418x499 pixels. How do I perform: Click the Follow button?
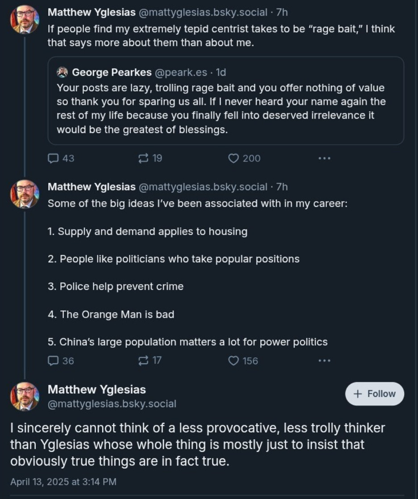[375, 394]
